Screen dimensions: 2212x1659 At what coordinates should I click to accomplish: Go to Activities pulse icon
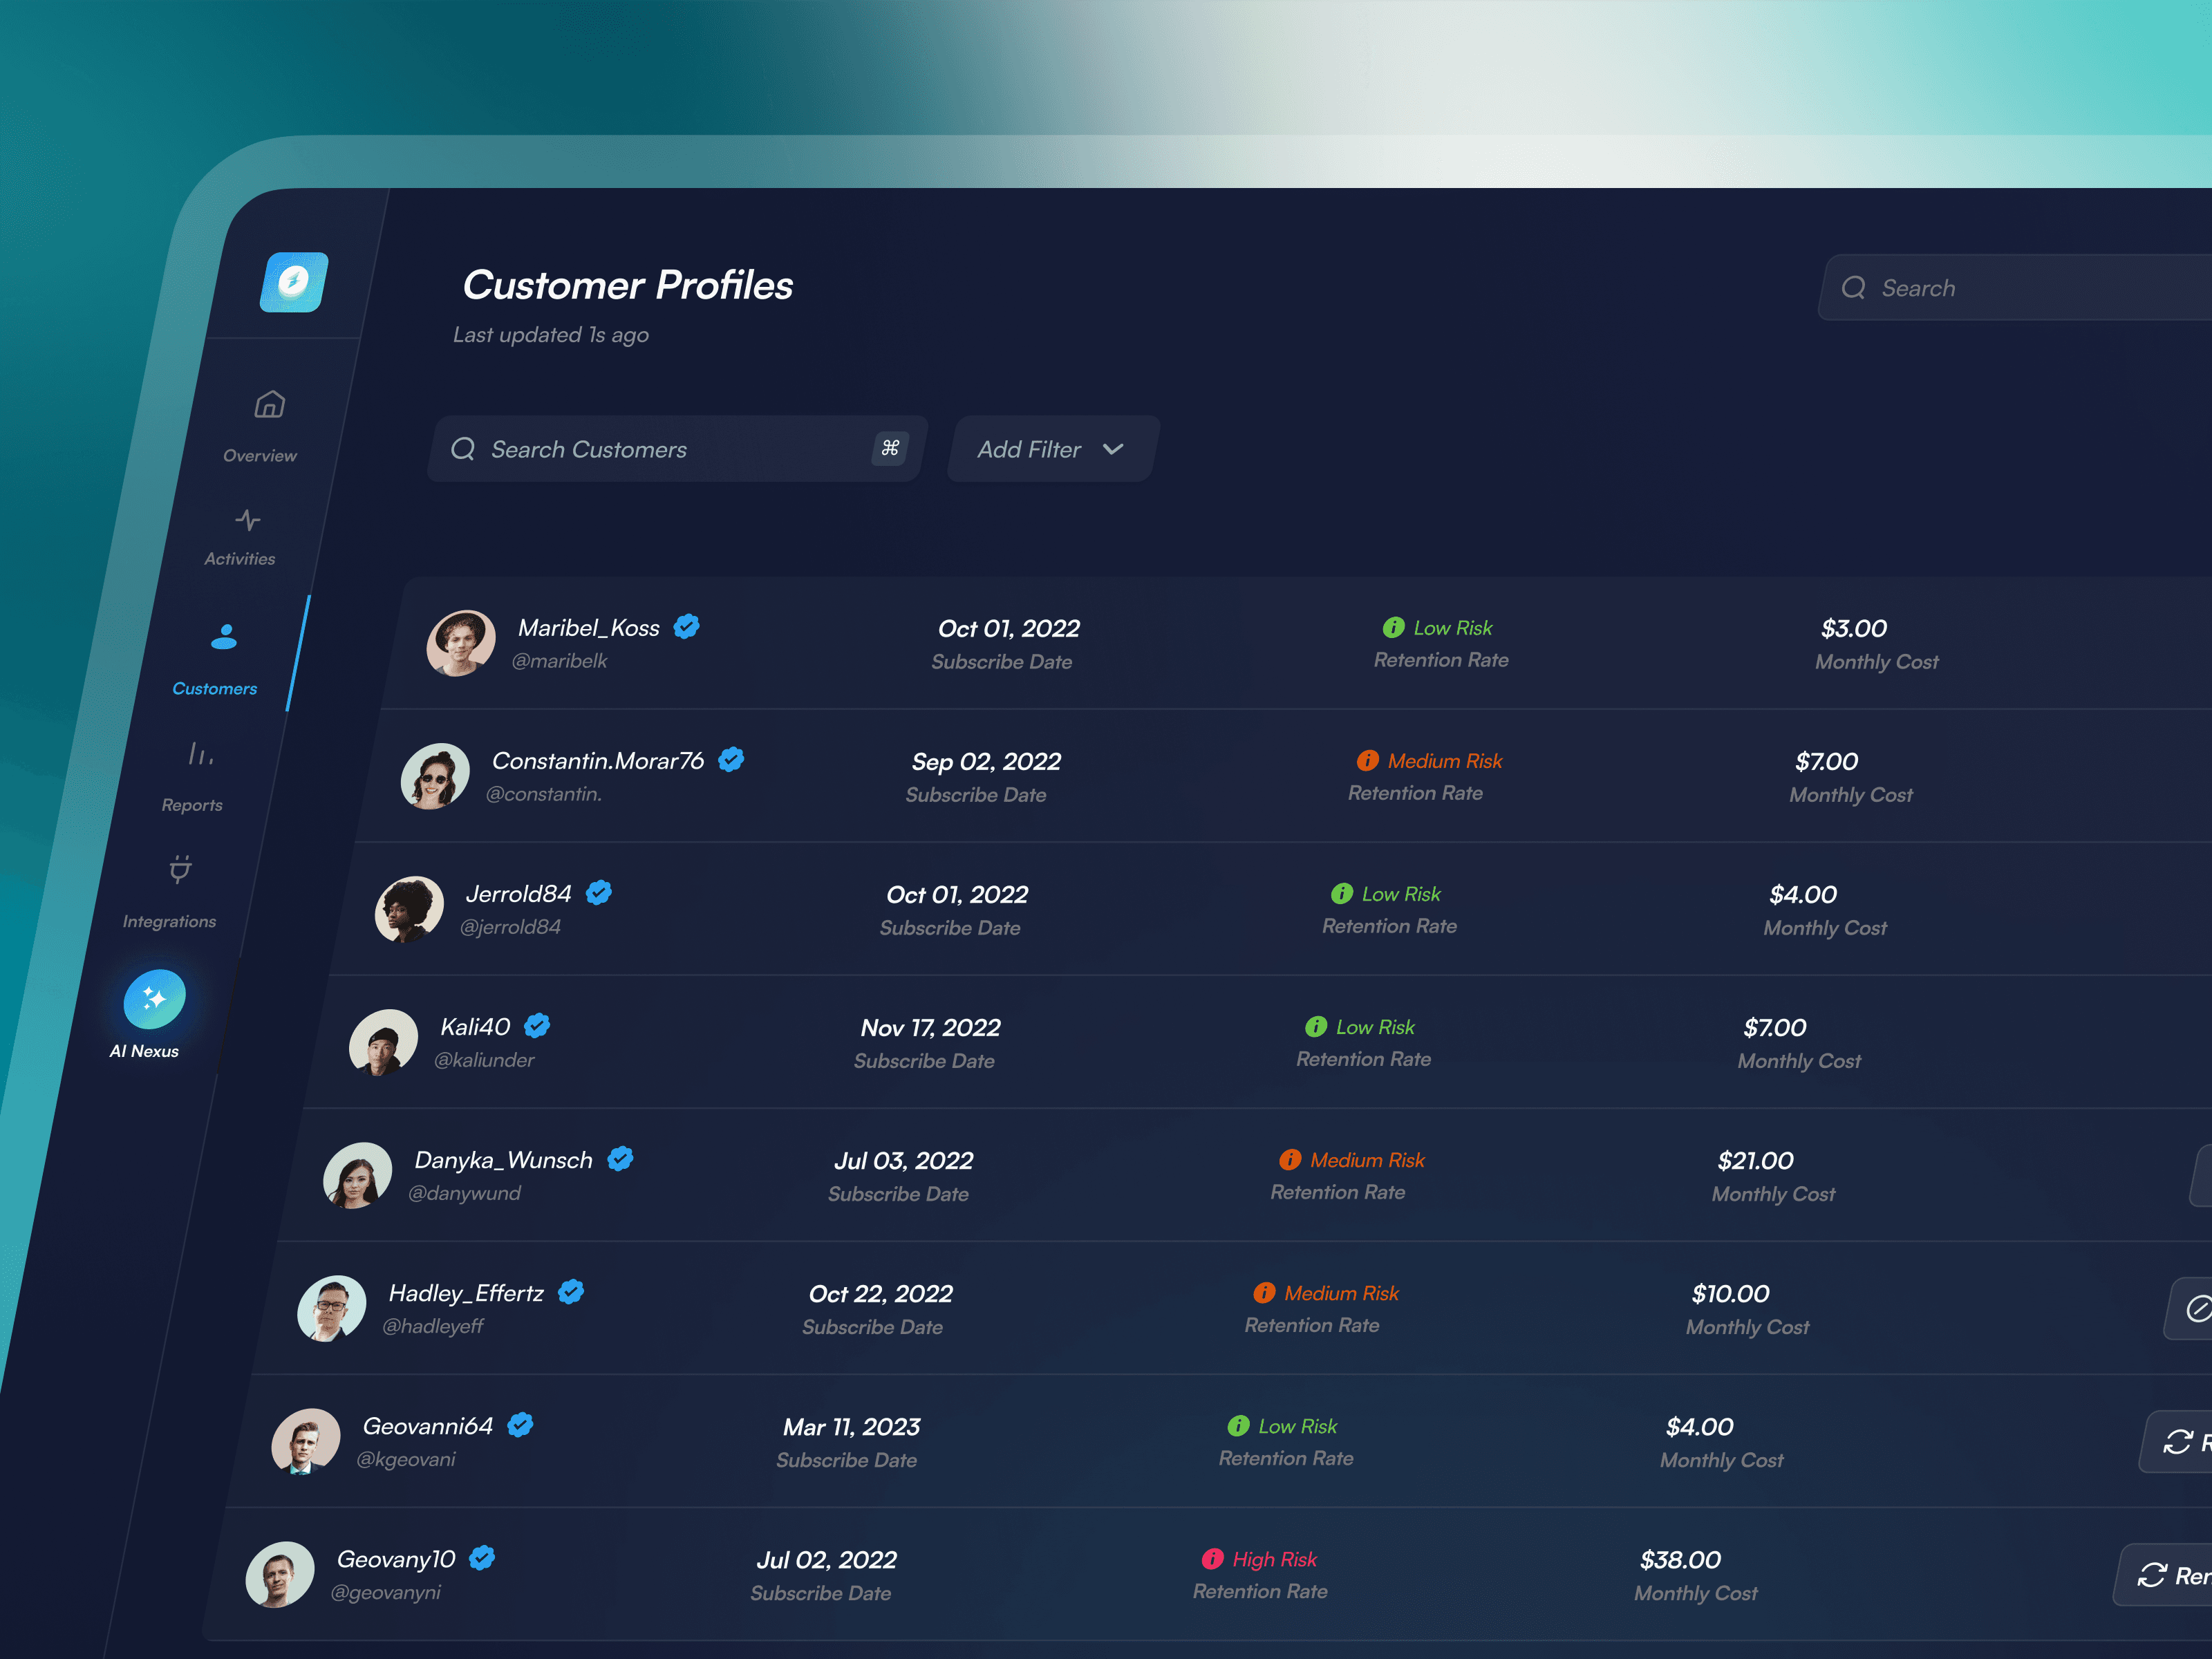click(x=247, y=520)
